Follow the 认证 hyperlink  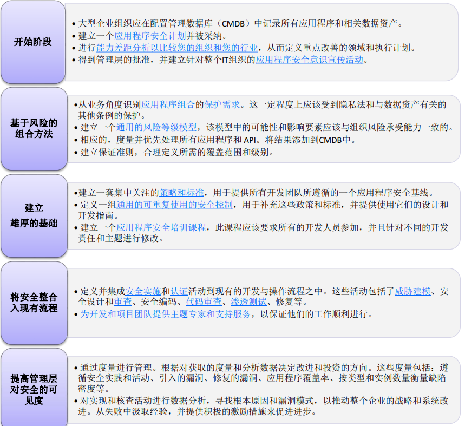tap(179, 291)
